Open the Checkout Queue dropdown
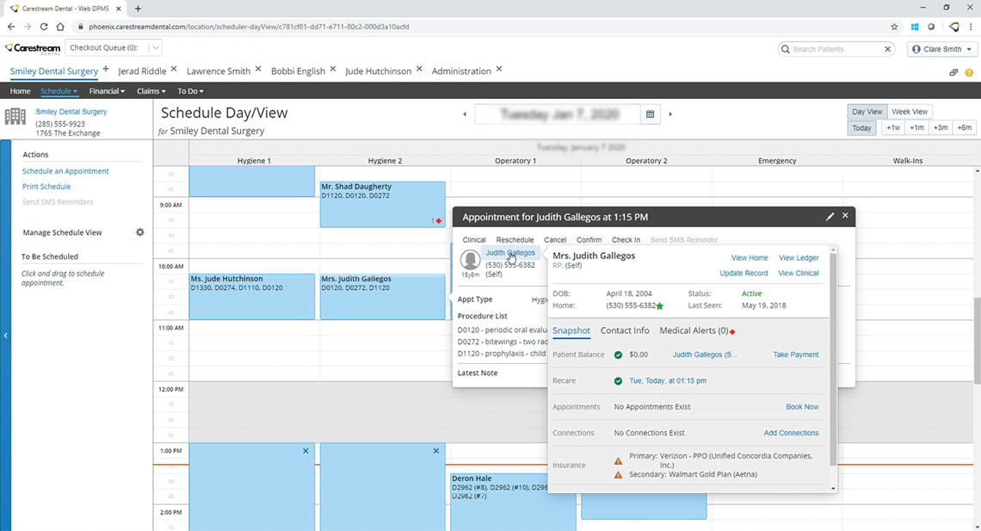 click(x=155, y=48)
